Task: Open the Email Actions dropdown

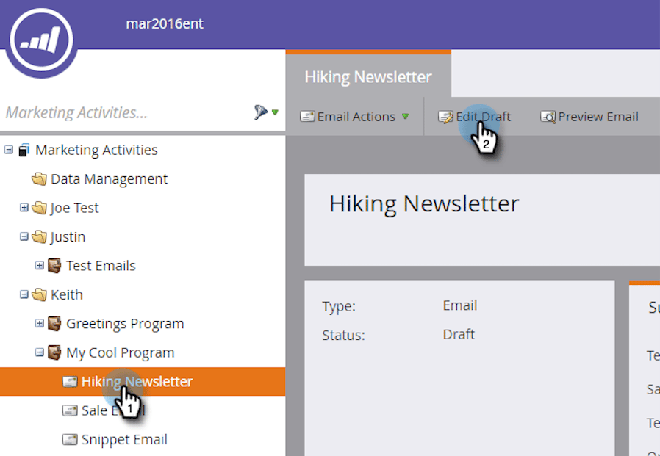Action: pyautogui.click(x=355, y=116)
